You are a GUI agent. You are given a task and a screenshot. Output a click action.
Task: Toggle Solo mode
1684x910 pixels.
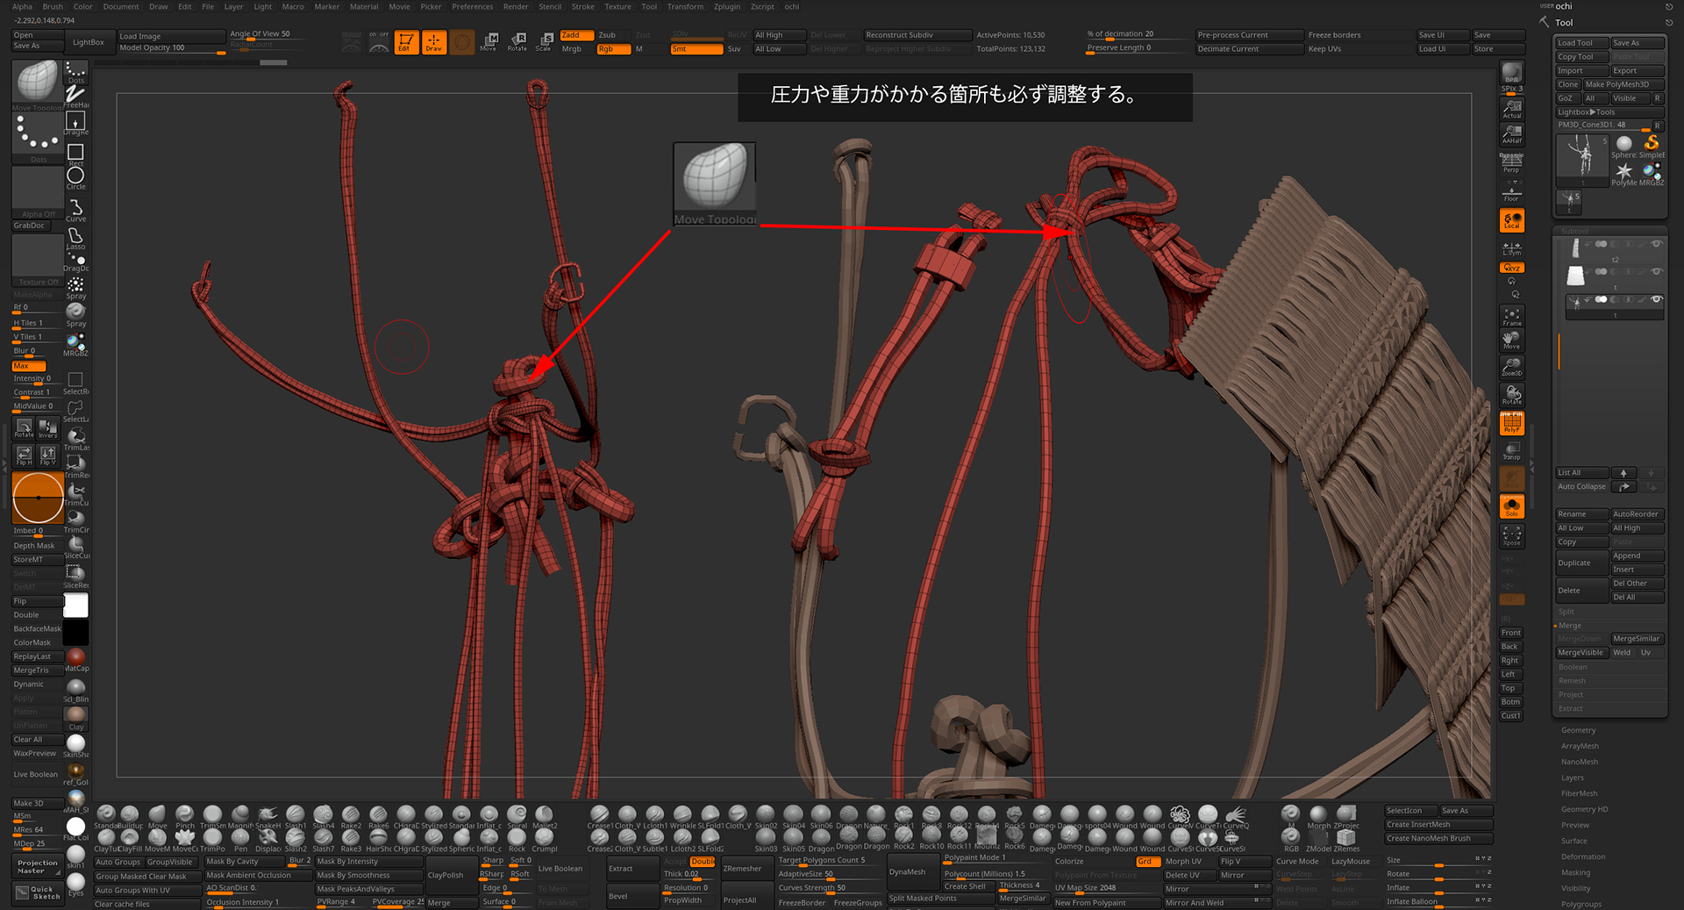pos(1512,506)
